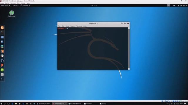
Task: Click the terminal scrollbar down arrow
Action: click(x=129, y=69)
